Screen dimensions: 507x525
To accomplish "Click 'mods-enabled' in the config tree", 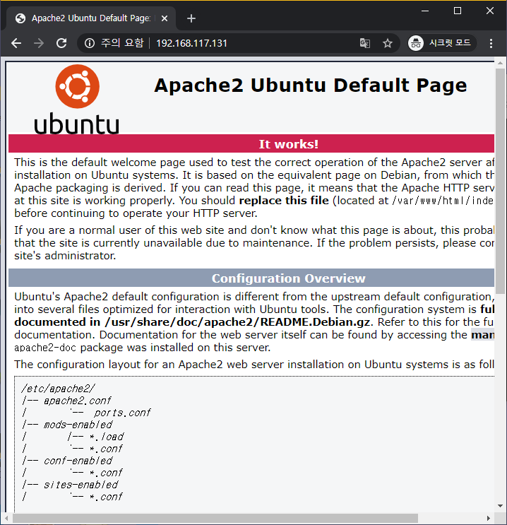I will pyautogui.click(x=78, y=425).
